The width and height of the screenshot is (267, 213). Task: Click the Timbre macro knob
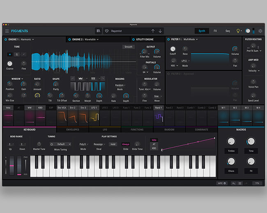point(231,141)
